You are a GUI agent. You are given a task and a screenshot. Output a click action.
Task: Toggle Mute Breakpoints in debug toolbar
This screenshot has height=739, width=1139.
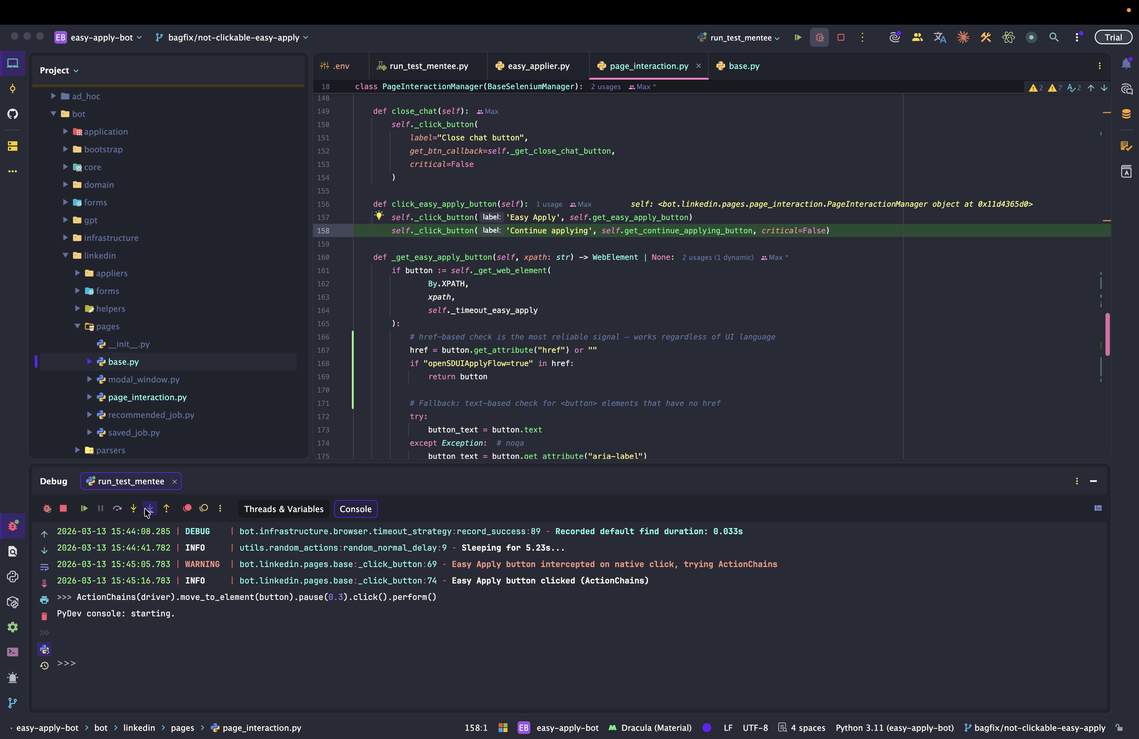(204, 509)
